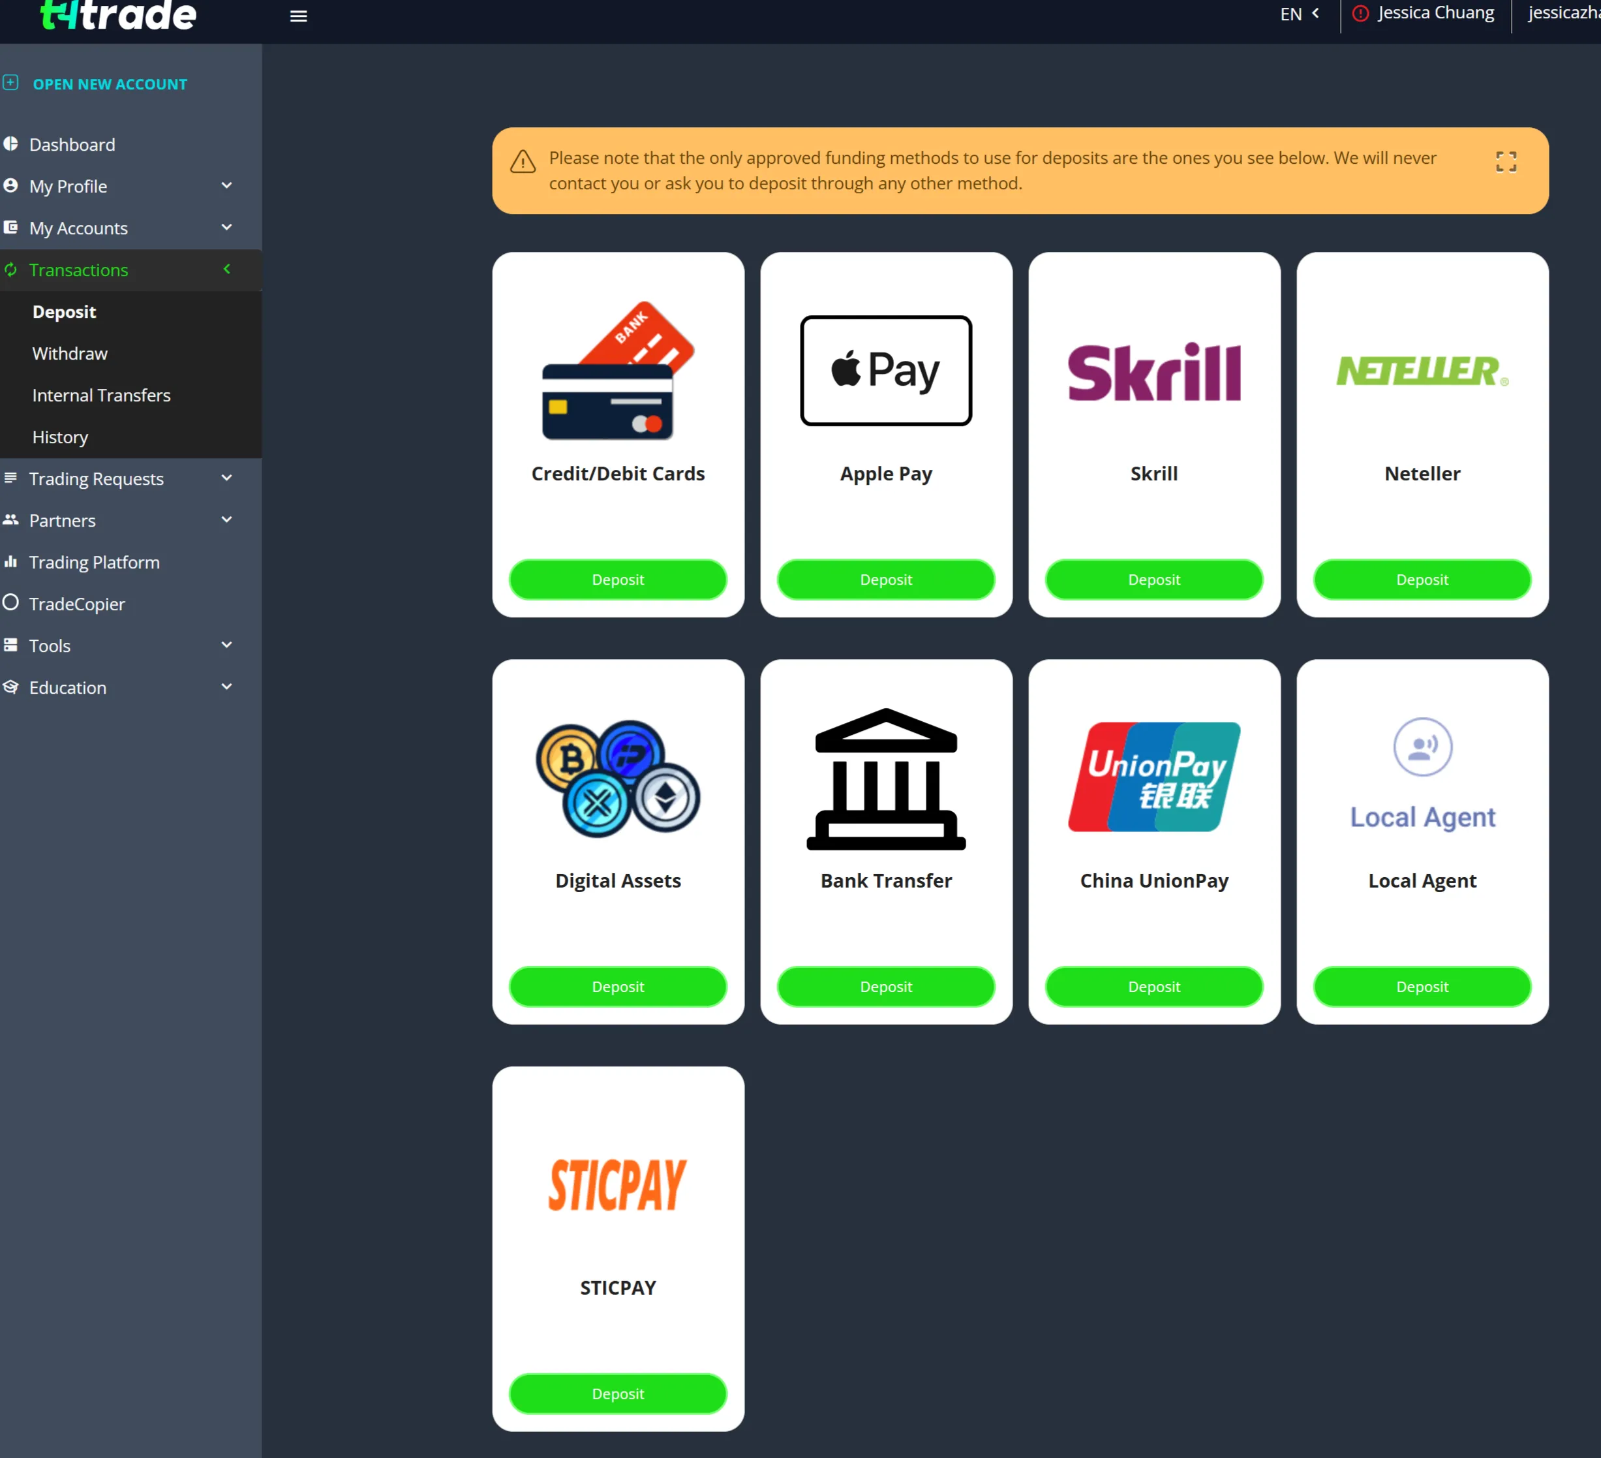This screenshot has width=1601, height=1458.
Task: Click the Dashboard pie icon
Action: (10, 144)
